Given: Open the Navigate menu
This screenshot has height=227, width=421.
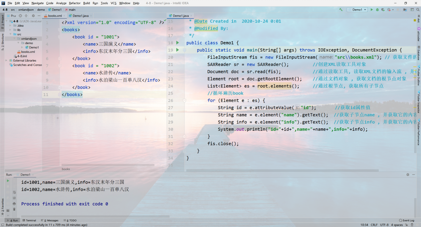Looking at the screenshot, I should point(37,3).
